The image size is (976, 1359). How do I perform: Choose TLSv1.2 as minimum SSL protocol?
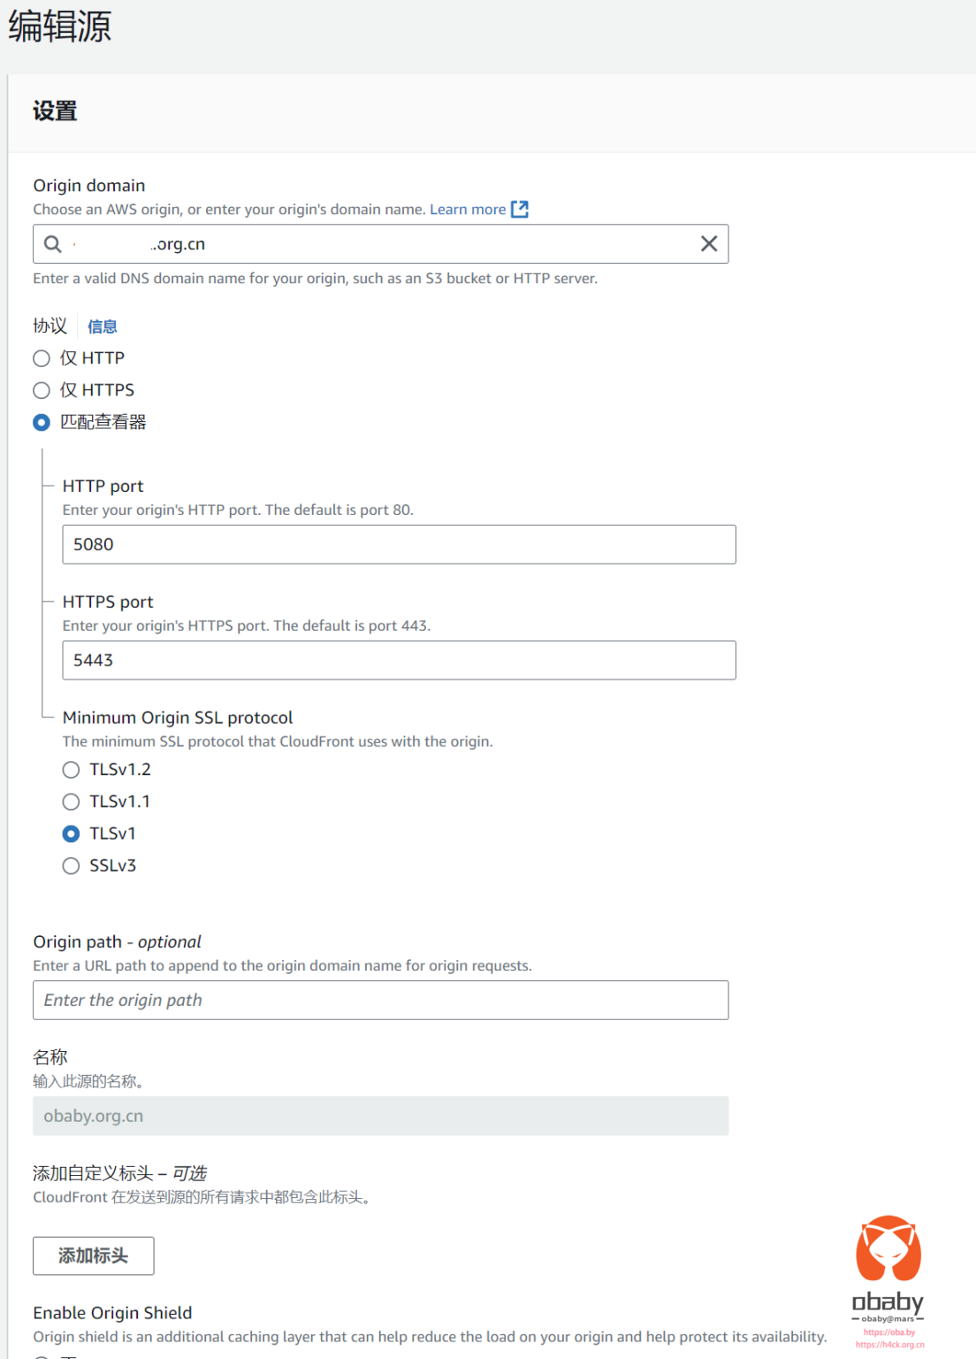71,770
